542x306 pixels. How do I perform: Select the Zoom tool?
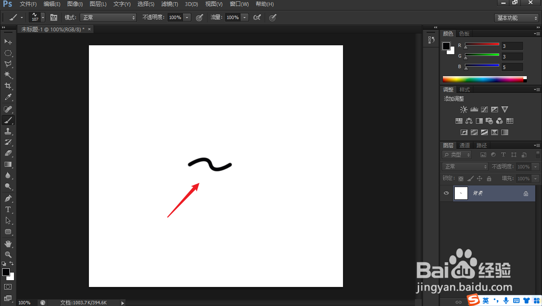point(8,255)
